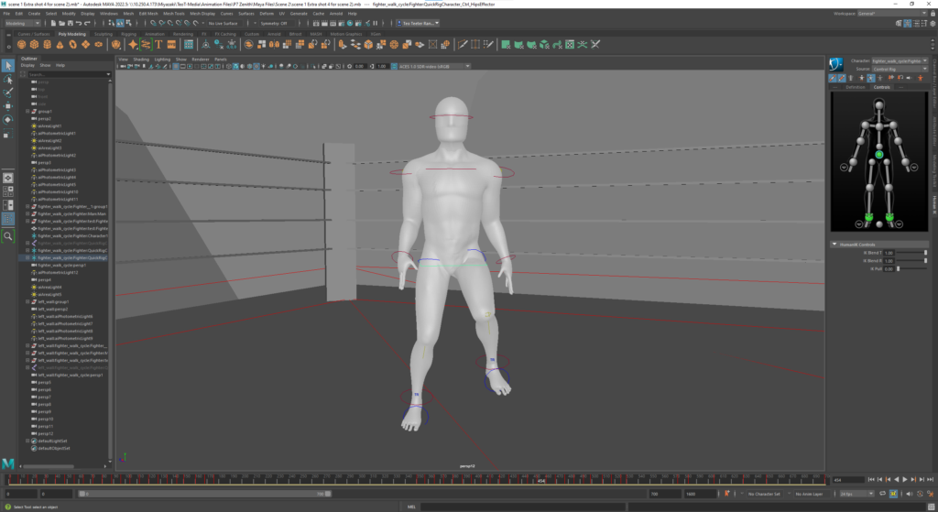The width and height of the screenshot is (938, 512).
Task: Click the play forward button in playback controls
Action: point(905,479)
